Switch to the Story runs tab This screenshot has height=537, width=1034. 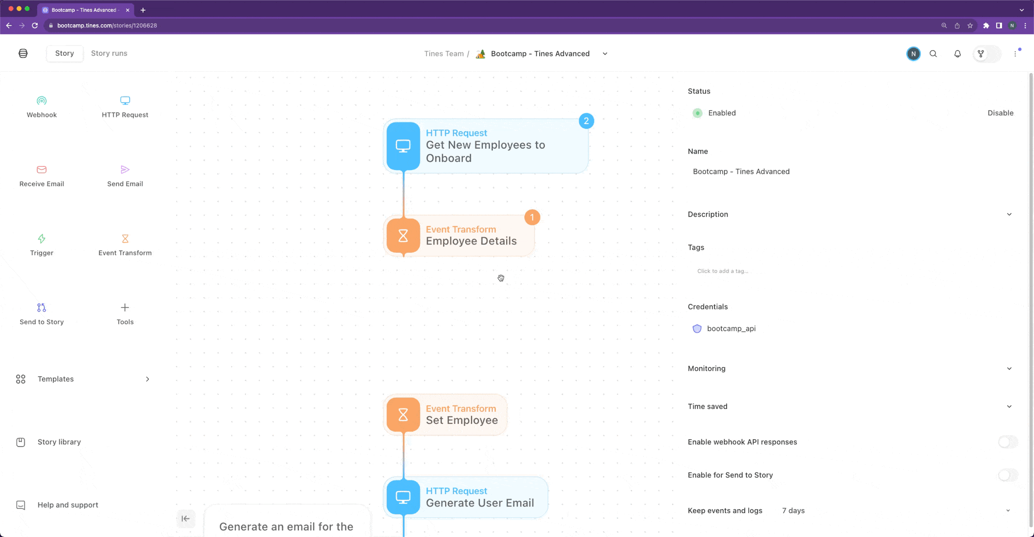click(x=109, y=53)
